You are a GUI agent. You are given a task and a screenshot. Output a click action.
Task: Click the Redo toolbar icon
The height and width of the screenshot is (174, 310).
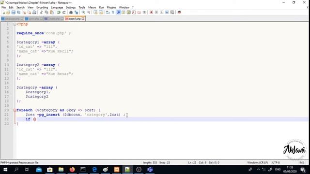(64, 13)
